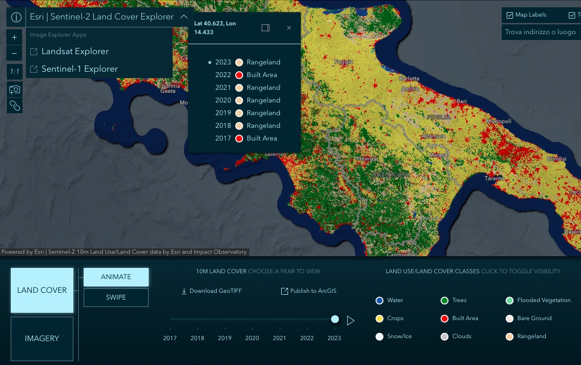Click the Bari map label
The height and width of the screenshot is (365, 581).
pyautogui.click(x=461, y=101)
